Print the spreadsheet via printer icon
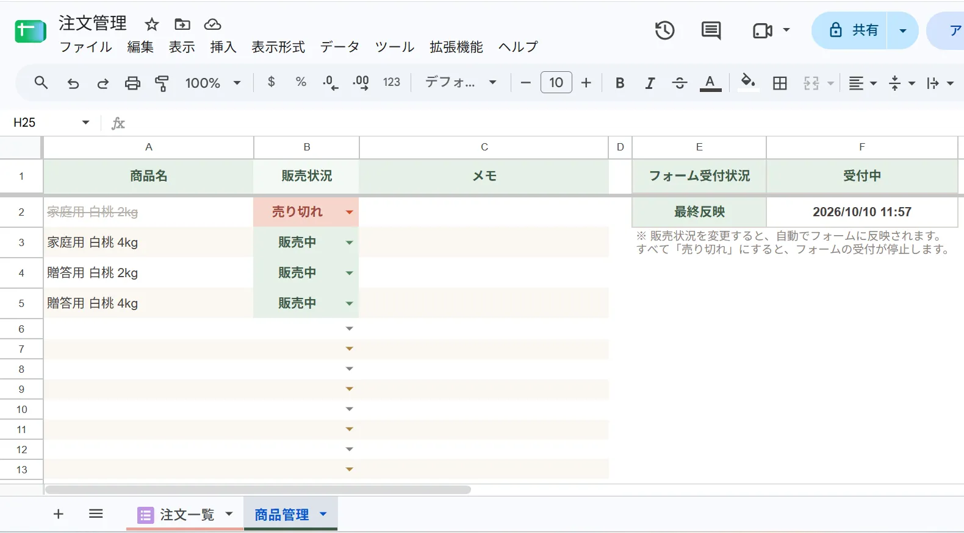 click(132, 83)
